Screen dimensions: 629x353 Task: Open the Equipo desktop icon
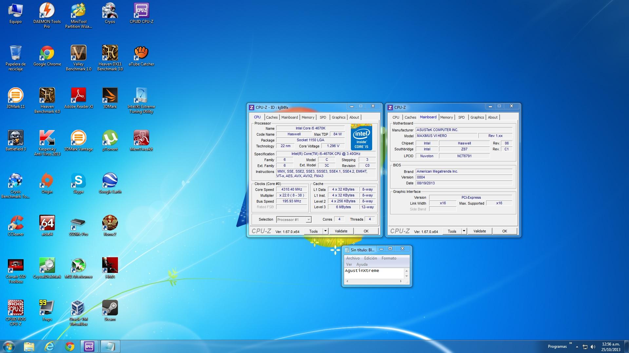pyautogui.click(x=15, y=14)
